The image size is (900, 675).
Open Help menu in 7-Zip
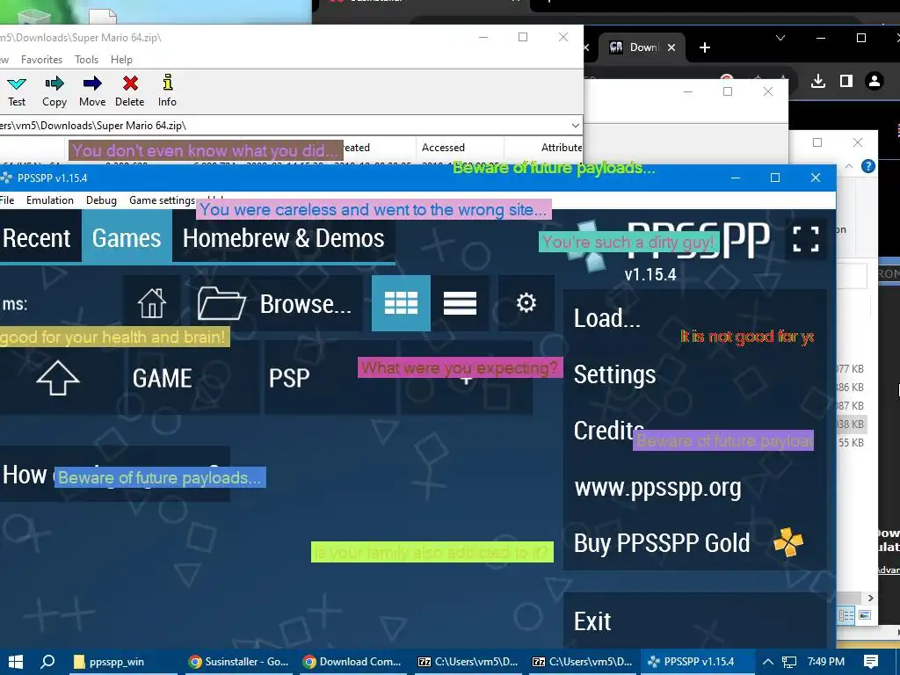point(121,60)
